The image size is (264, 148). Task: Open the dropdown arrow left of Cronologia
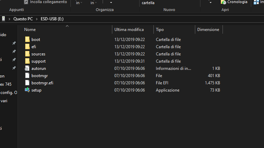pyautogui.click(x=210, y=3)
